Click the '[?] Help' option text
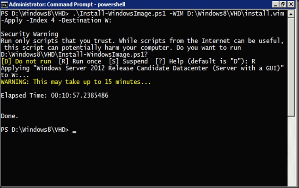 point(169,61)
